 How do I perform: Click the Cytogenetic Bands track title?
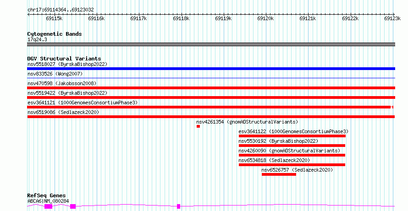(x=55, y=34)
